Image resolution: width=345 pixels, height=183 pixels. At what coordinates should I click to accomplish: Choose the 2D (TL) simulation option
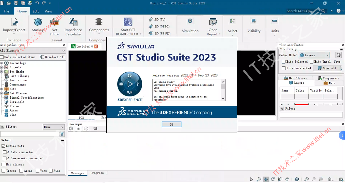(157, 19)
